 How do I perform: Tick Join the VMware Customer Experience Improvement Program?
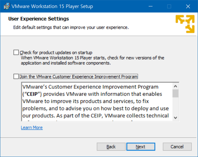pyautogui.click(x=16, y=77)
